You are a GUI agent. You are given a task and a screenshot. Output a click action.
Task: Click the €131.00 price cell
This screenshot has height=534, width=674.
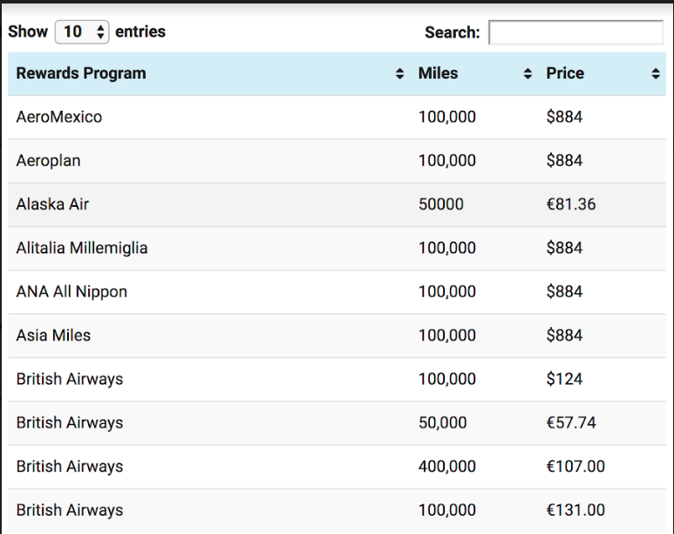(x=575, y=510)
